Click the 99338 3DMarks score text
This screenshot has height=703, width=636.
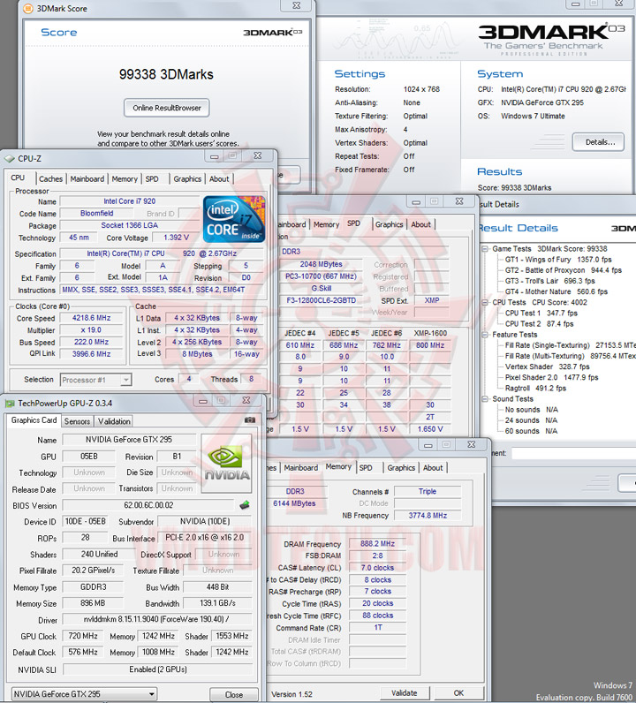pos(166,74)
